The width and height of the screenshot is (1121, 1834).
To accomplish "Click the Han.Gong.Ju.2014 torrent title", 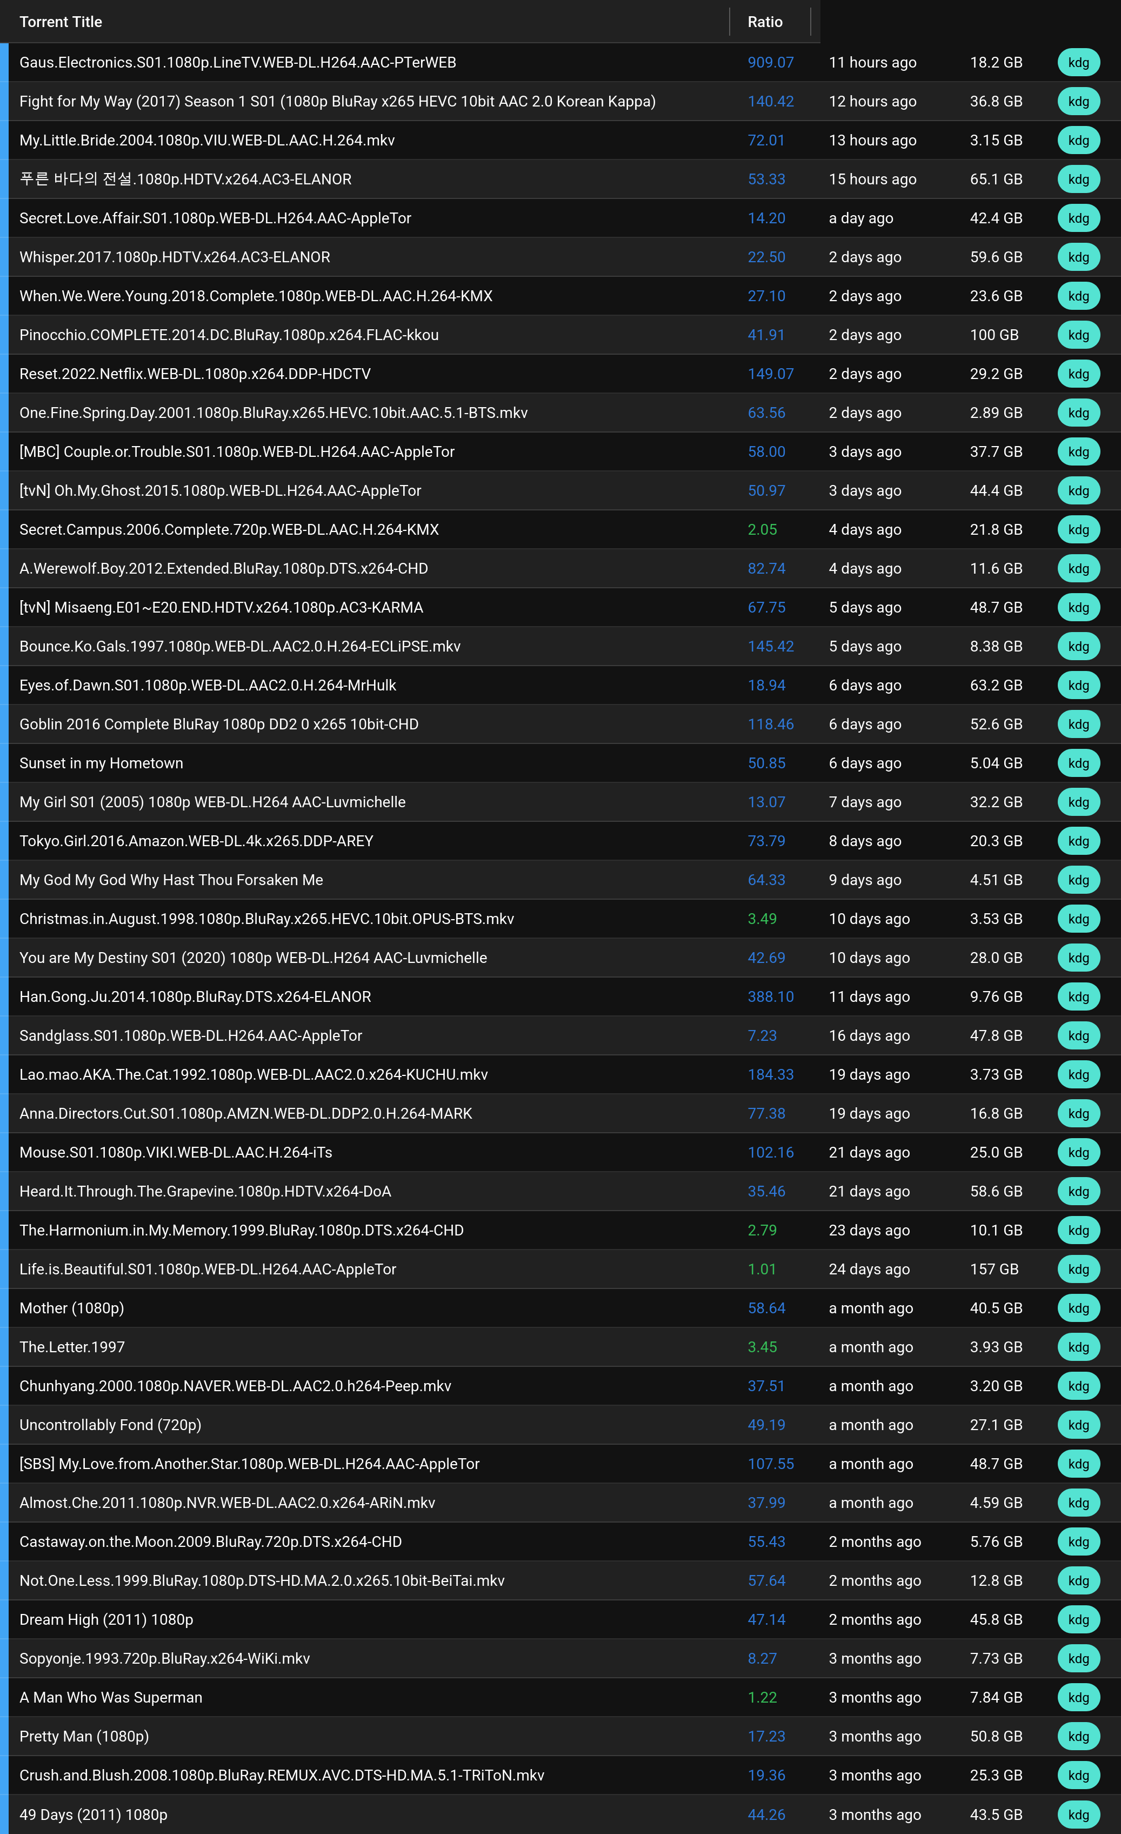I will (x=195, y=996).
